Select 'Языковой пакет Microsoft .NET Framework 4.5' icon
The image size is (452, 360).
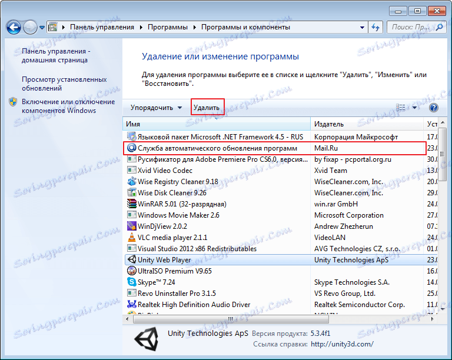(x=132, y=136)
